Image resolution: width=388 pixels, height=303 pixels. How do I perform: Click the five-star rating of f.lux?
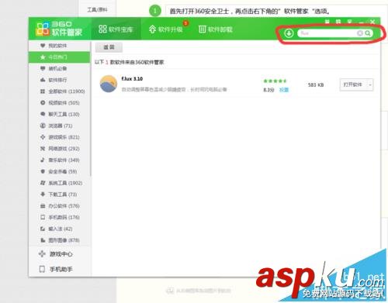275,81
